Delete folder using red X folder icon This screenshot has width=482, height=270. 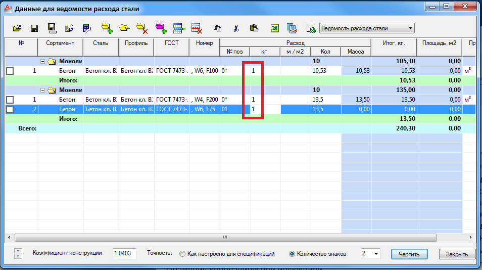coord(141,28)
